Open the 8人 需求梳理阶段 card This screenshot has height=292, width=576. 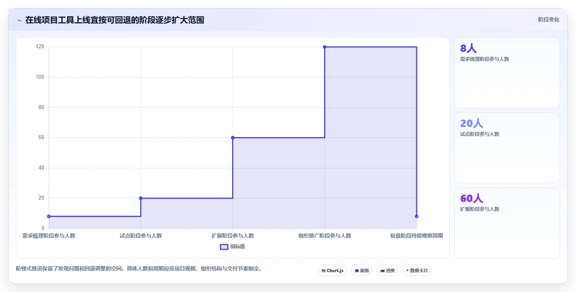(507, 73)
